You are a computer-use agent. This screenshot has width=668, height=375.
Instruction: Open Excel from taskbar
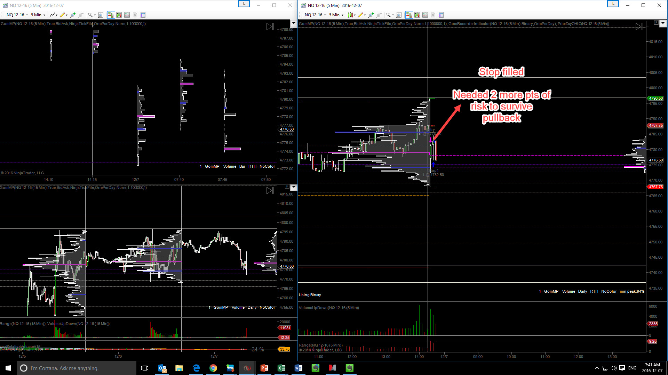[281, 368]
